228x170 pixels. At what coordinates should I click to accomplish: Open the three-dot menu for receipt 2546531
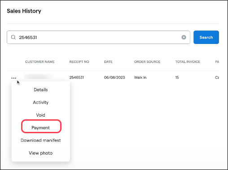[x=13, y=78]
